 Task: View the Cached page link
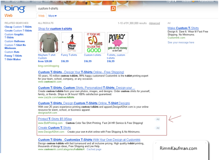tap(94, 149)
